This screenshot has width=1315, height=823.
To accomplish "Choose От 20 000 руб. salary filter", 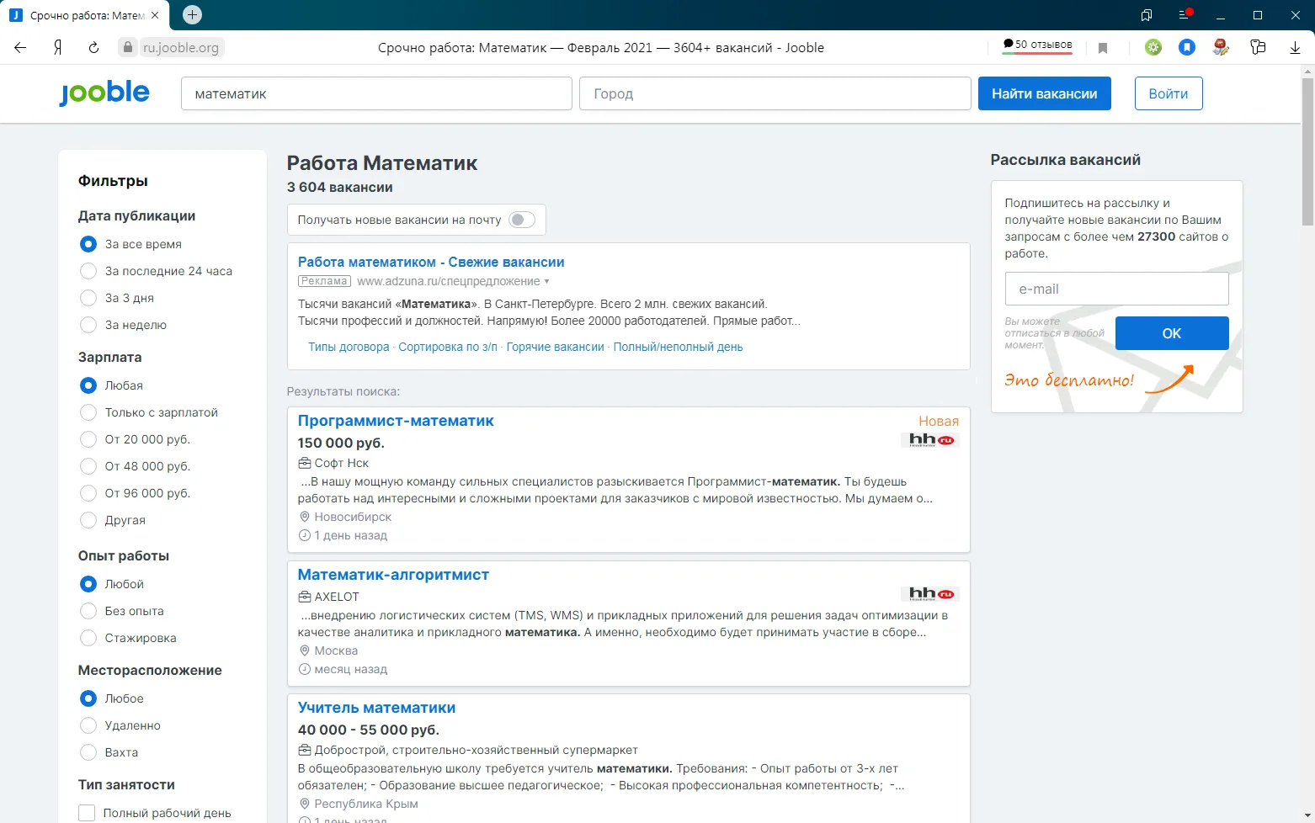I will click(x=88, y=439).
